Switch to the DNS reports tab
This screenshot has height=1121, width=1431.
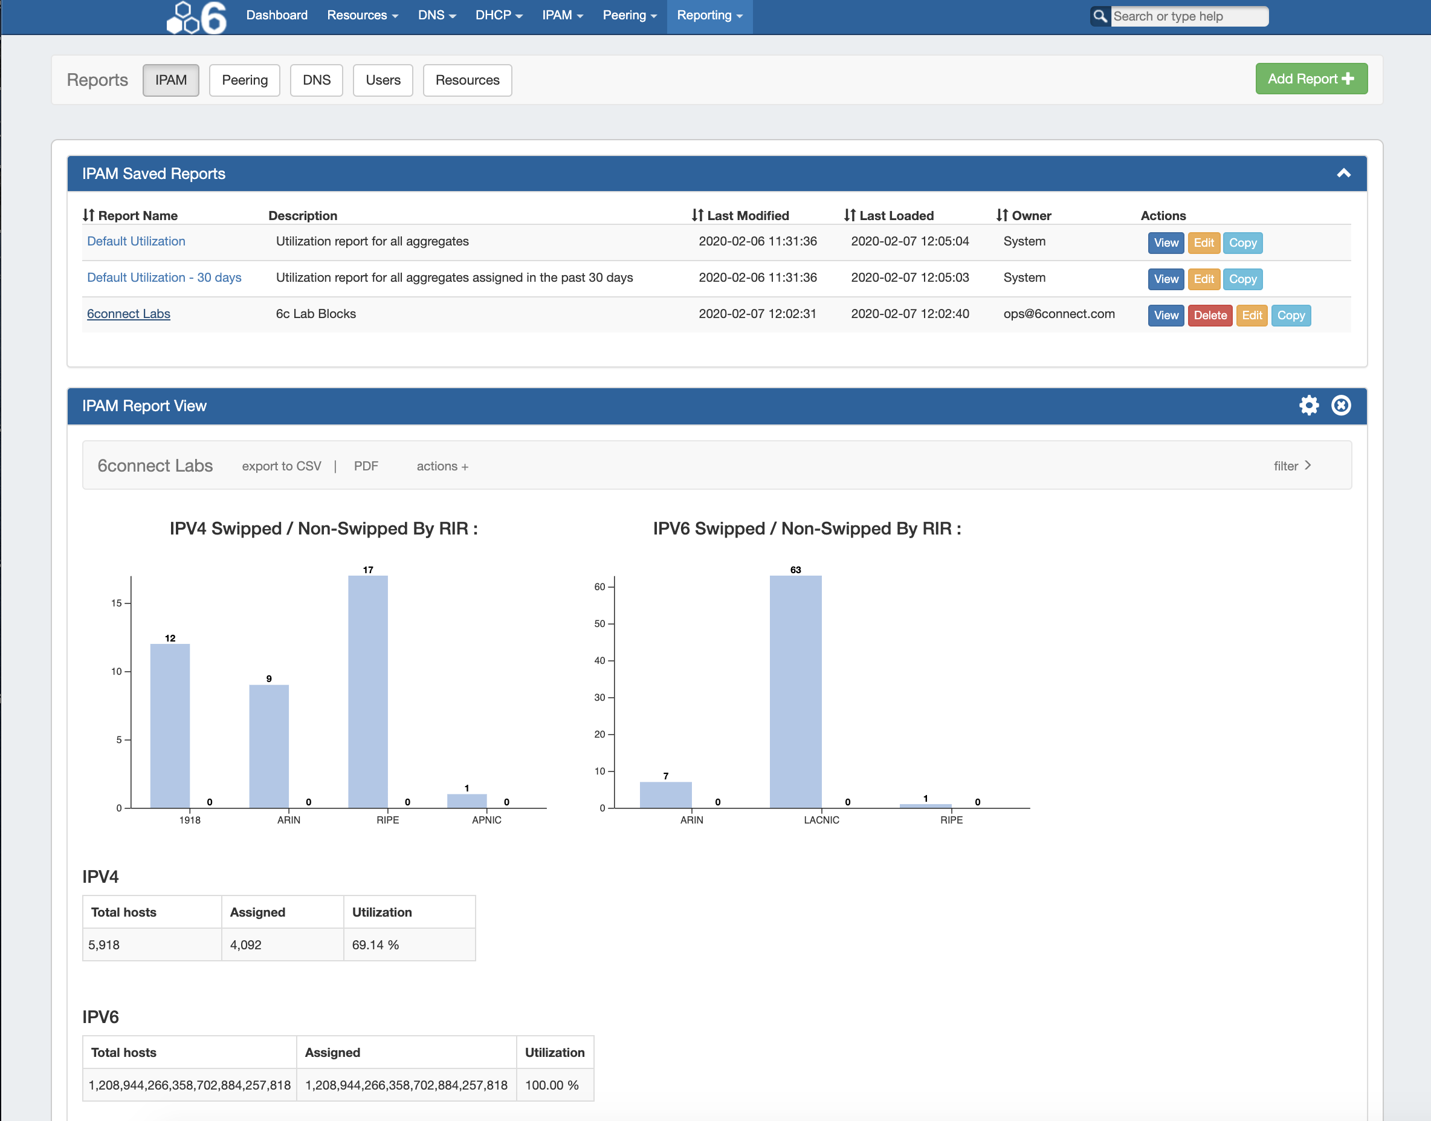316,80
